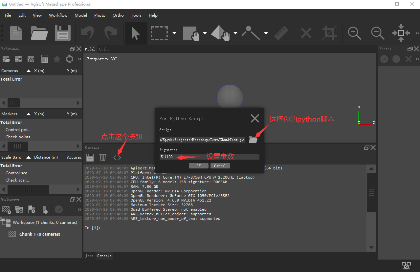Image resolution: width=420 pixels, height=272 pixels.
Task: Open the folder icon to browse for script
Action: (x=253, y=140)
